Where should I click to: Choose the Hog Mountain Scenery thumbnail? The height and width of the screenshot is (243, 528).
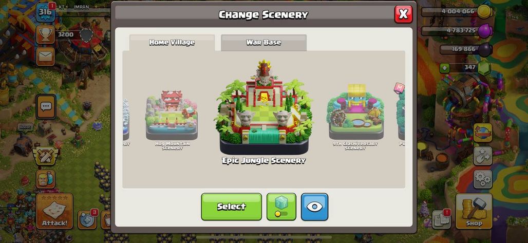pos(172,119)
